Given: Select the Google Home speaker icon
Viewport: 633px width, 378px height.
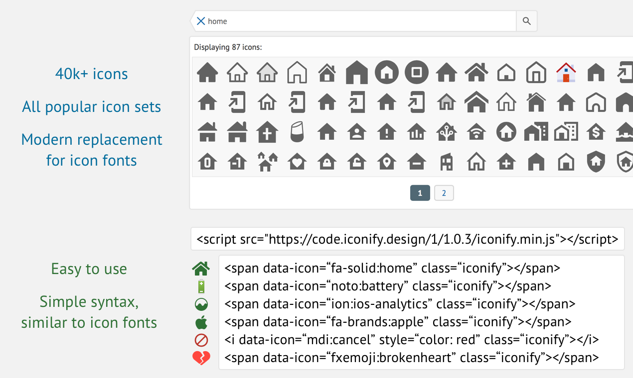Looking at the screenshot, I should pos(297,132).
